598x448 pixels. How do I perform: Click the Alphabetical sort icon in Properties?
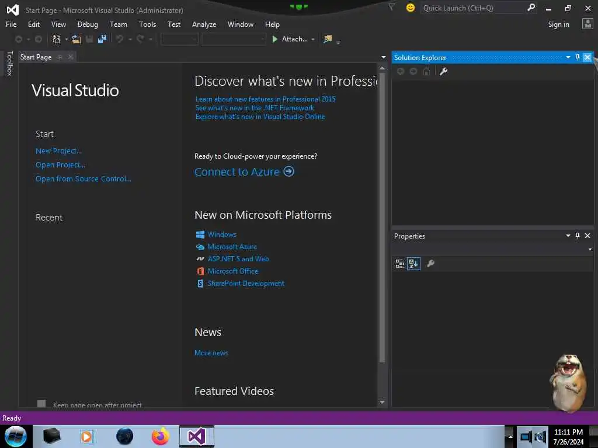coord(413,264)
